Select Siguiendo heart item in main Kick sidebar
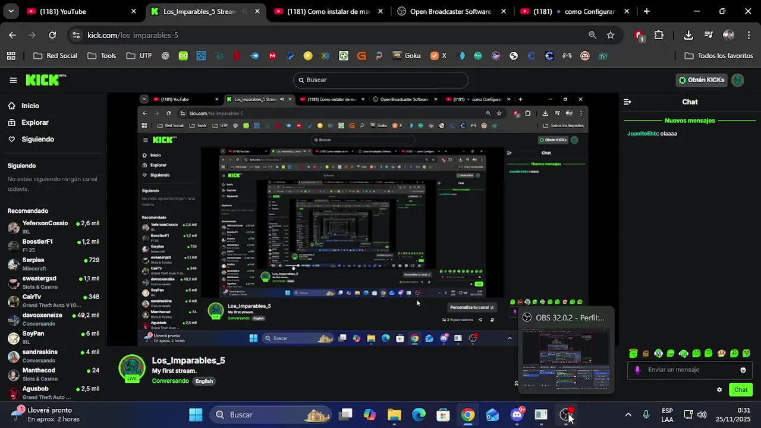The height and width of the screenshot is (428, 761). coord(31,139)
